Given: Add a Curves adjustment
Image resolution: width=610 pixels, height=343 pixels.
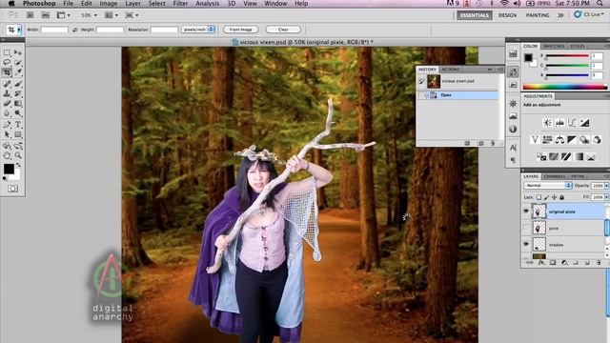Looking at the screenshot, I should pyautogui.click(x=572, y=123).
